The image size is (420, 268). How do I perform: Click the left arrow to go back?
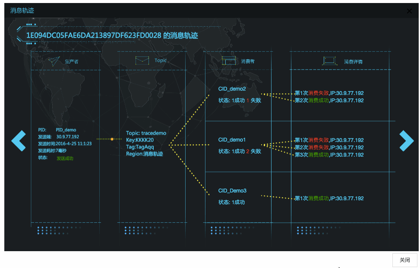[19, 141]
